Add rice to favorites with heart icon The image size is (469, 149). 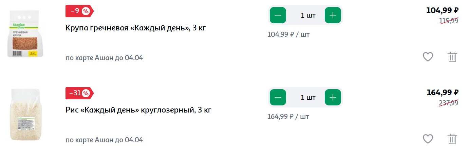click(428, 139)
